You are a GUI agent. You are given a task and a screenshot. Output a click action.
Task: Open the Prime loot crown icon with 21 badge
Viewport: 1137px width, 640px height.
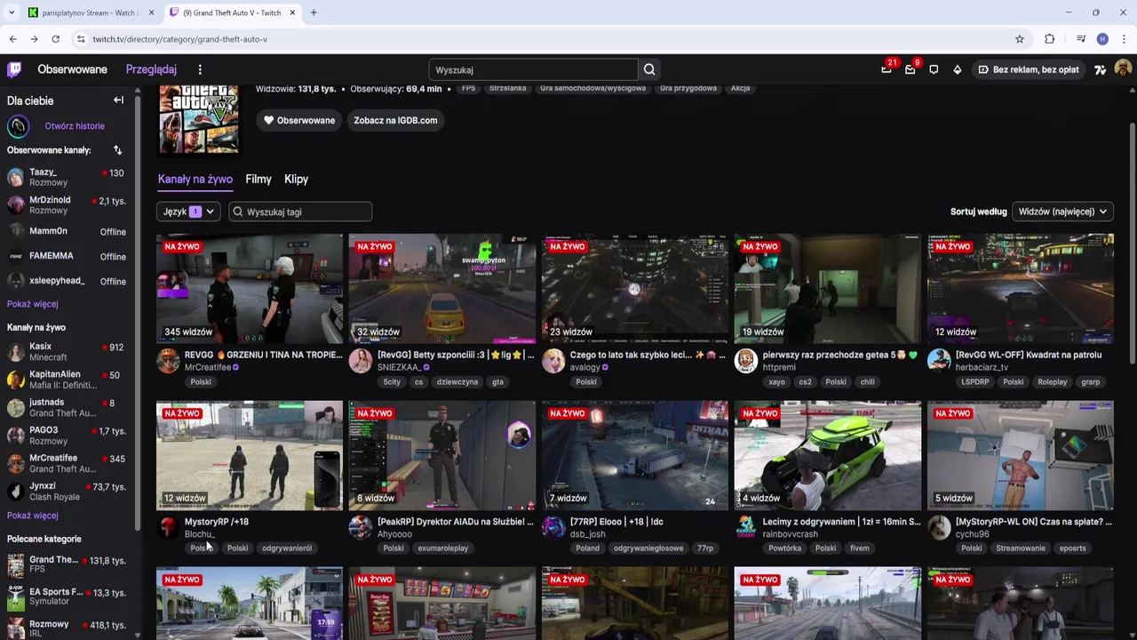887,69
